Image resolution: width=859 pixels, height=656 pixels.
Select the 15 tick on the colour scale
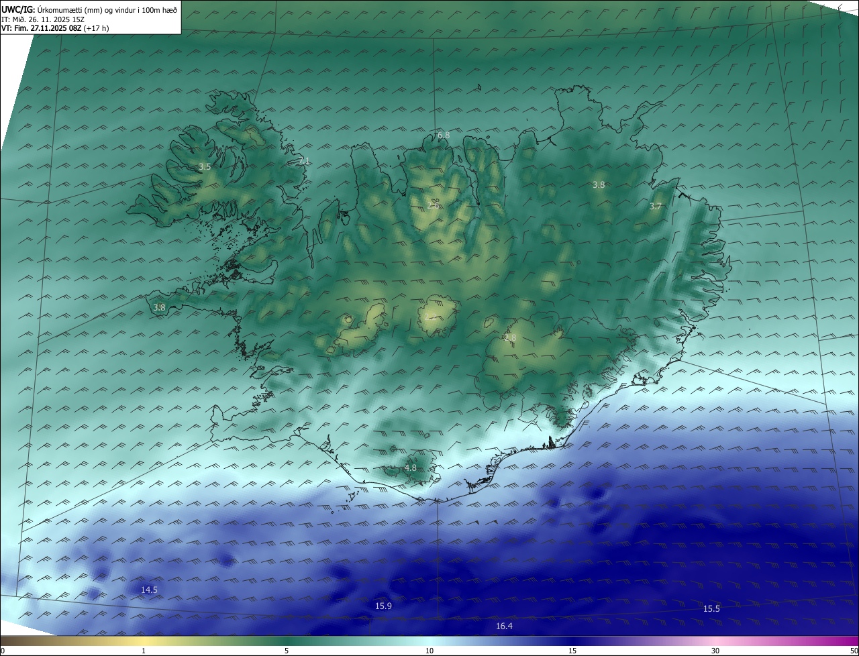coord(572,651)
